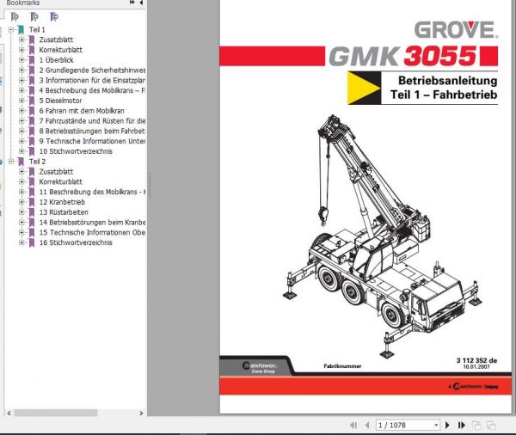Click bookmark icon next to 9 Technische Informationen
This screenshot has height=435, width=516.
(32, 141)
